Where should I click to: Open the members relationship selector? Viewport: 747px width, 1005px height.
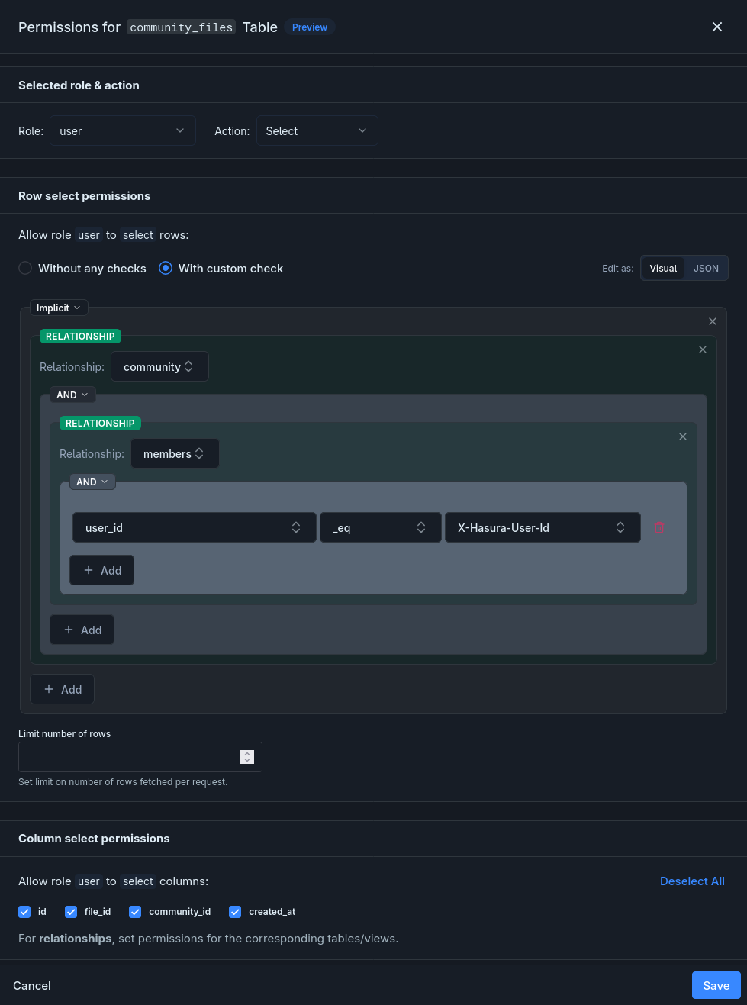click(175, 453)
